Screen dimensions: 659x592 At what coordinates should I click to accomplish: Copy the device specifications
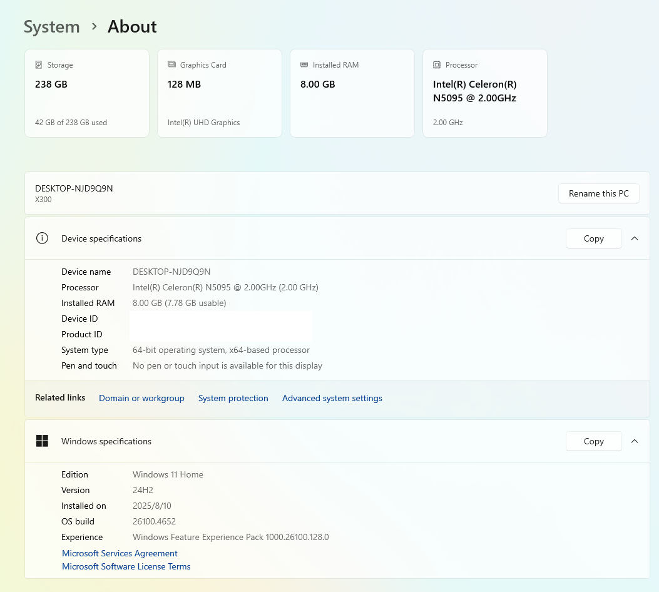tap(593, 238)
